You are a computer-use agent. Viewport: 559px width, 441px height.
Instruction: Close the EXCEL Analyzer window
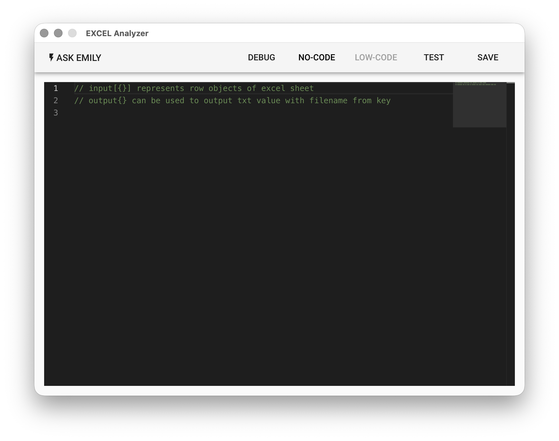pos(44,33)
